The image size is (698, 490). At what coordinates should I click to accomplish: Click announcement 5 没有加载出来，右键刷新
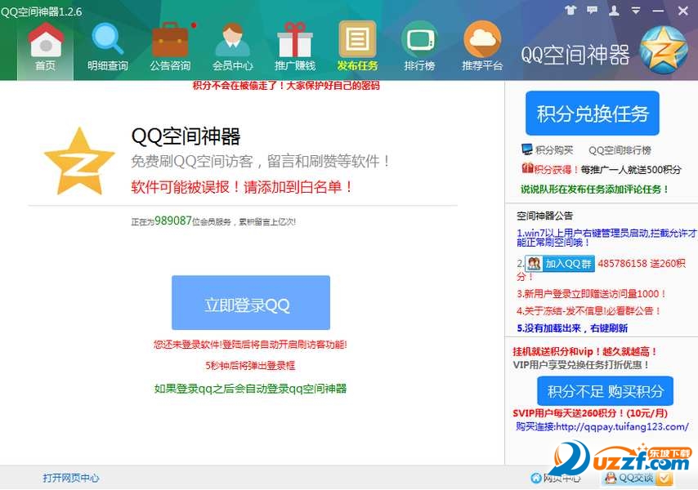[x=572, y=328]
